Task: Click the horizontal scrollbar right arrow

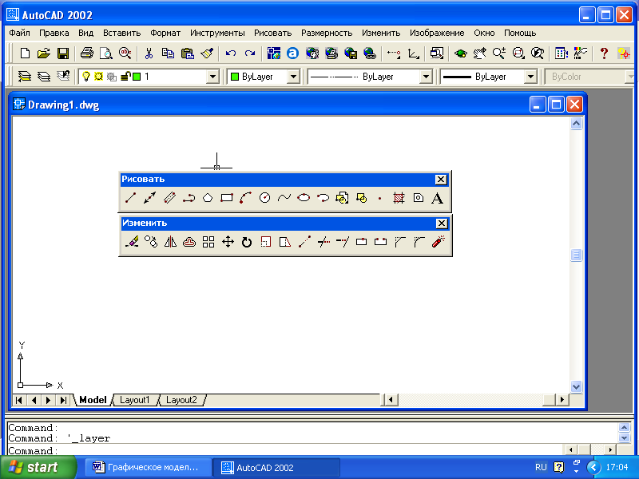Action: click(x=562, y=400)
